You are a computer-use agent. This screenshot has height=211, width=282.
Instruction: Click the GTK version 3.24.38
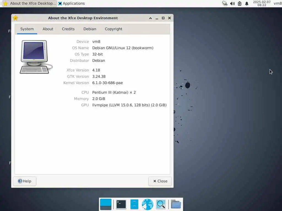[99, 76]
